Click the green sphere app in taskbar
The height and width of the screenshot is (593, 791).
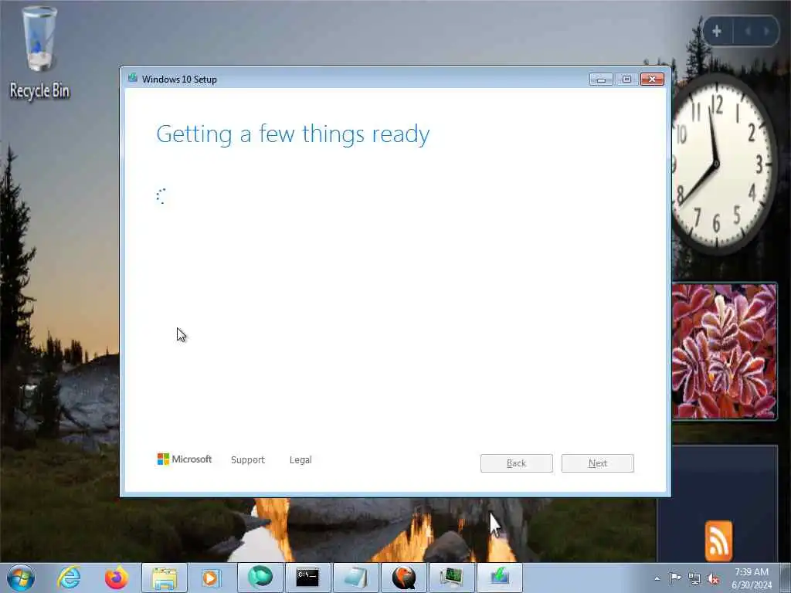point(260,578)
